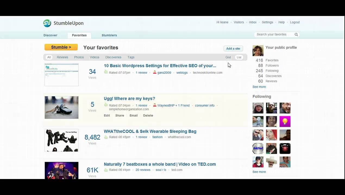Click the StumbleUpon logo icon
This screenshot has height=195, width=345.
[x=47, y=23]
